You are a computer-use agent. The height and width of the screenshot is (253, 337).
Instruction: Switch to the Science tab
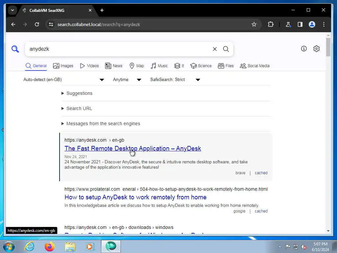201,66
